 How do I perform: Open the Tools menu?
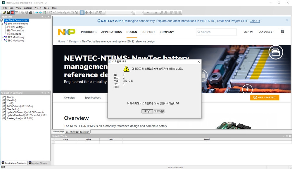(46, 8)
